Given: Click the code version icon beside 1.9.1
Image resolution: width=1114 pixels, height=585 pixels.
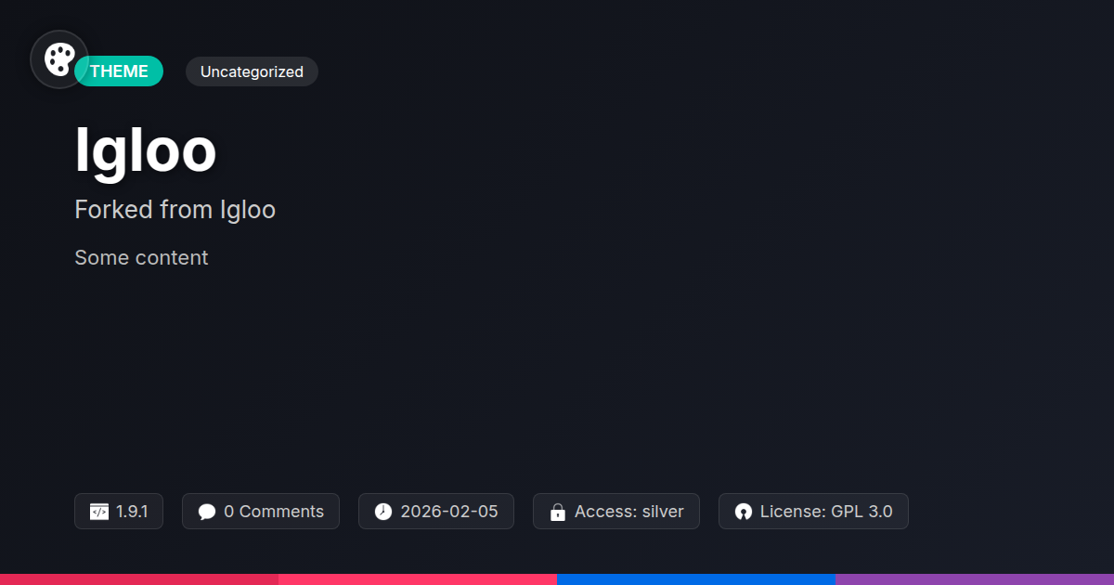Looking at the screenshot, I should tap(99, 512).
